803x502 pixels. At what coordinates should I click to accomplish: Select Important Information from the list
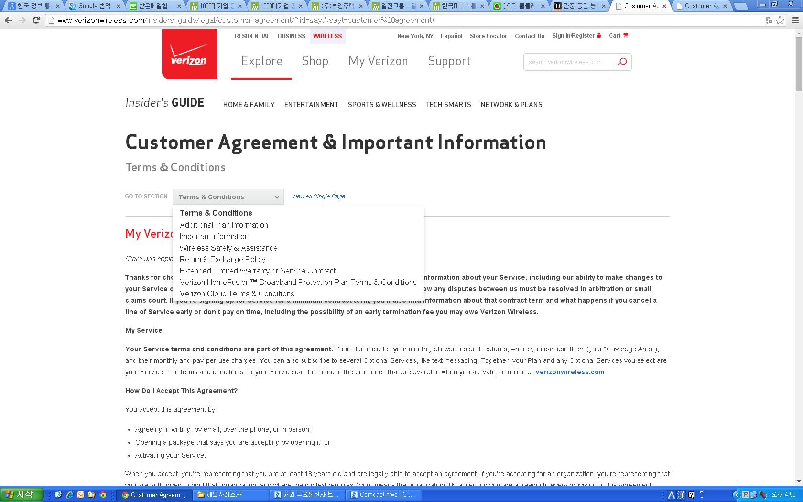(x=214, y=236)
